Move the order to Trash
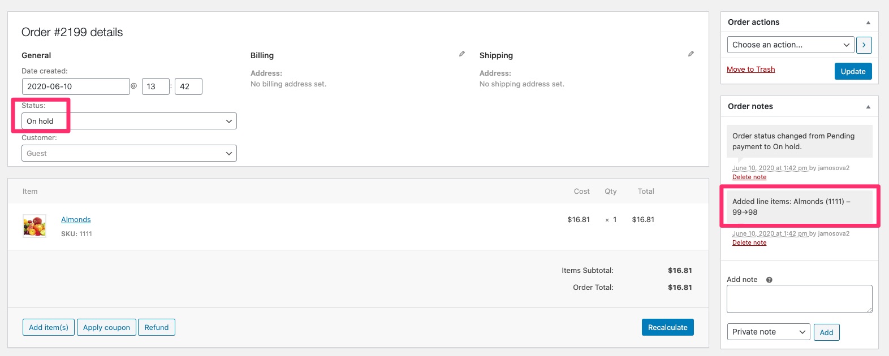The image size is (889, 356). tap(750, 69)
